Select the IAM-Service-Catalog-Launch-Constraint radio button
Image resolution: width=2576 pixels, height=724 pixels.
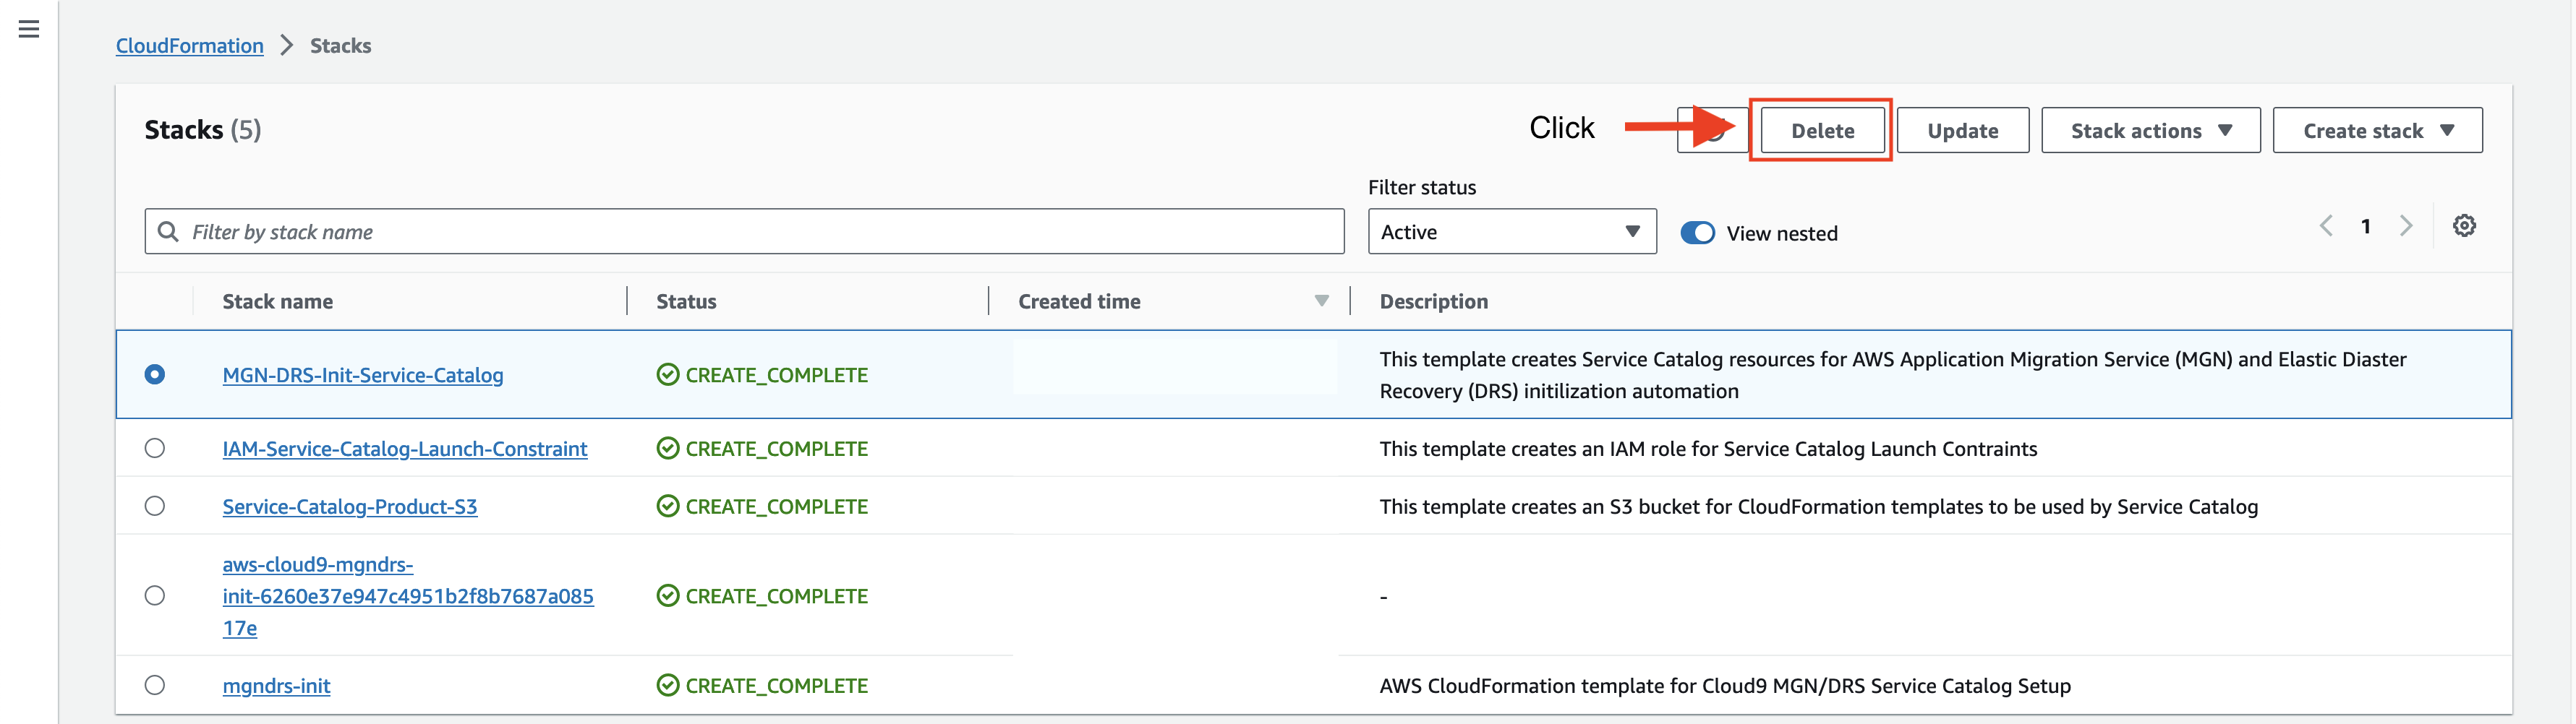[x=155, y=447]
